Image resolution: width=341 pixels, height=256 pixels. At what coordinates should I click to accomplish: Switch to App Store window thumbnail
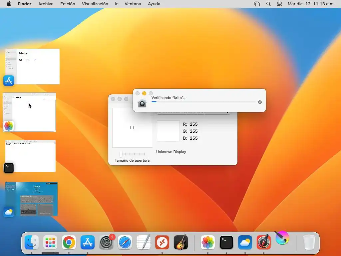[32, 67]
